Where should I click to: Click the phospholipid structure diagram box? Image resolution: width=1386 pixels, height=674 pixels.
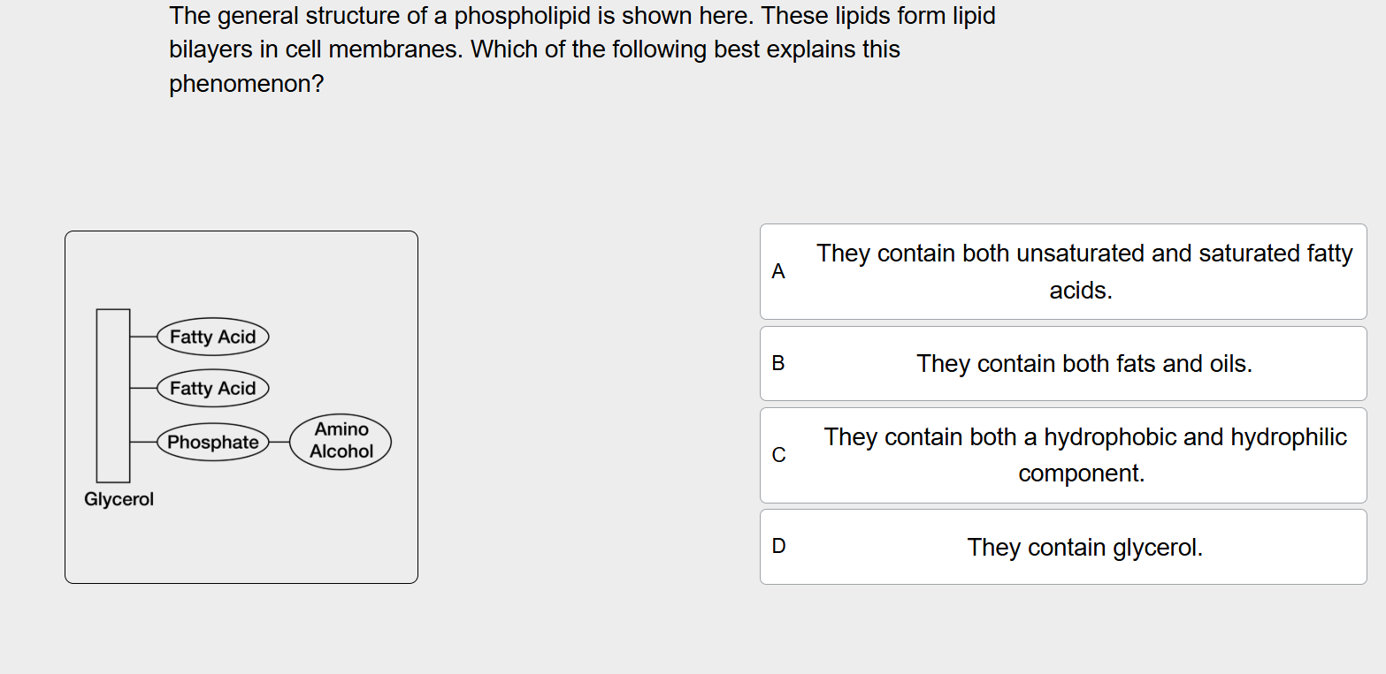[x=241, y=406]
